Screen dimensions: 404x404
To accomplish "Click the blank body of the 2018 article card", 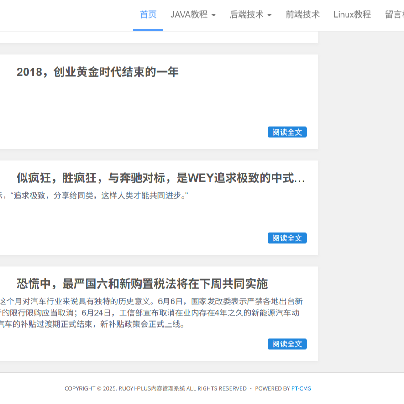I will pos(137,110).
